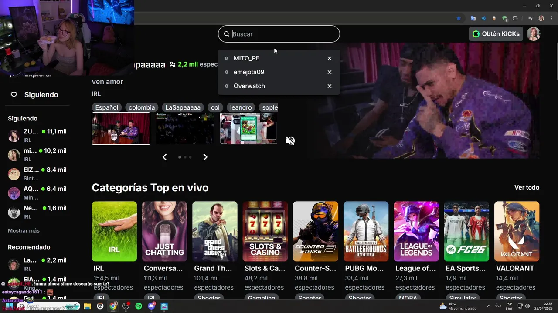Open Overwatch from the taskbar
The image size is (558, 313).
tap(100, 306)
